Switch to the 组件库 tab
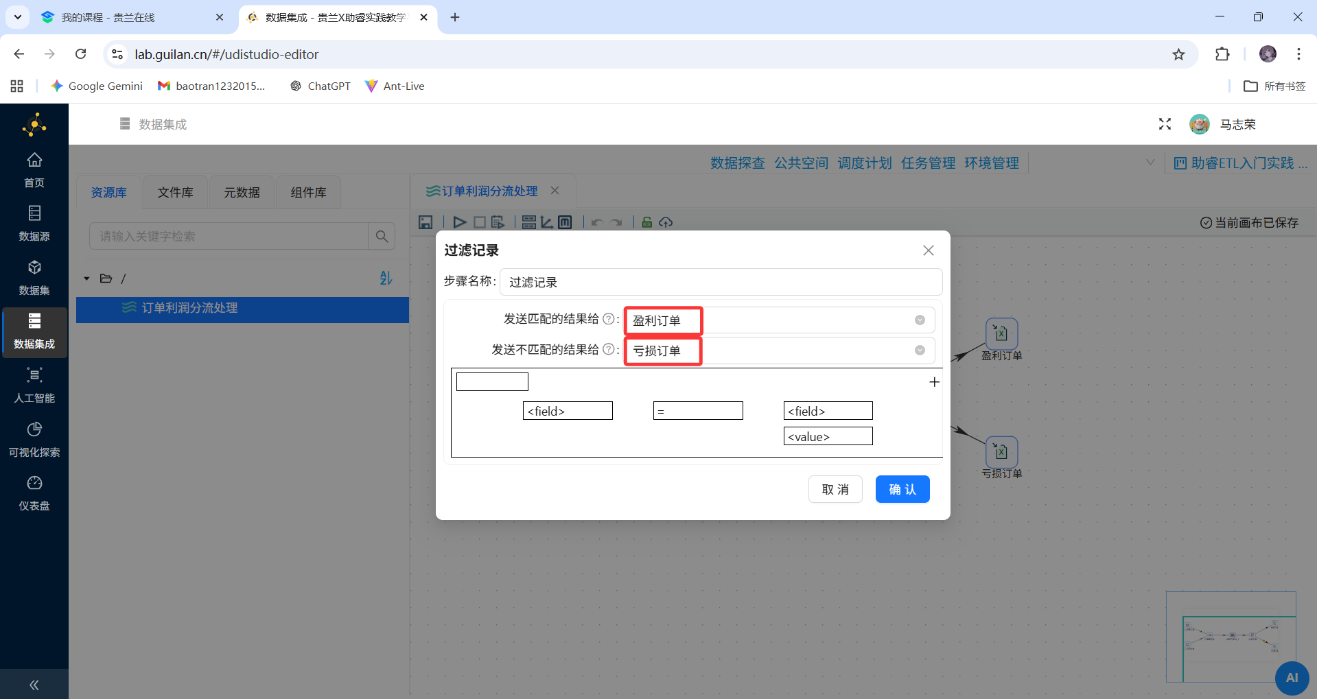Screen dimensions: 1317x699 click(309, 193)
